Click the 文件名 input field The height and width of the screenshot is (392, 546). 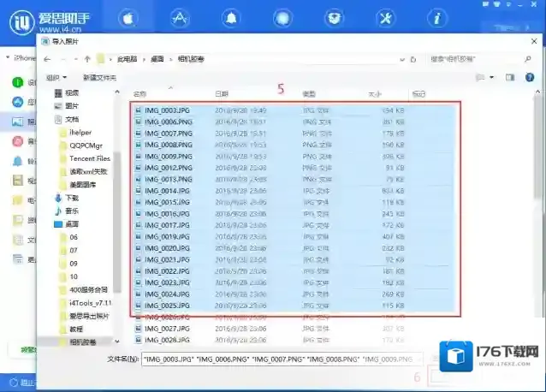click(x=282, y=359)
